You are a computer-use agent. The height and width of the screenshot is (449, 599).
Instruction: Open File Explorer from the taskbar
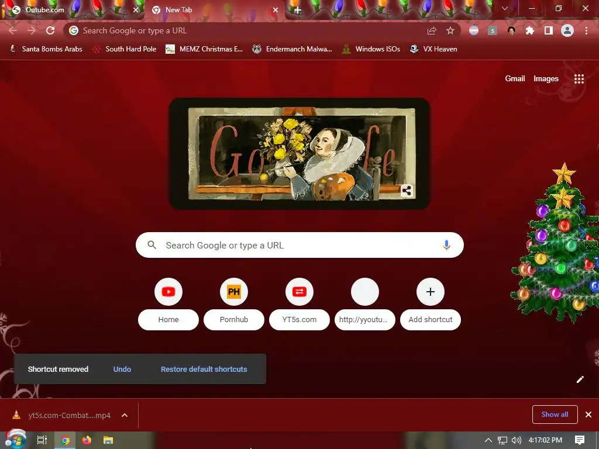pos(108,440)
